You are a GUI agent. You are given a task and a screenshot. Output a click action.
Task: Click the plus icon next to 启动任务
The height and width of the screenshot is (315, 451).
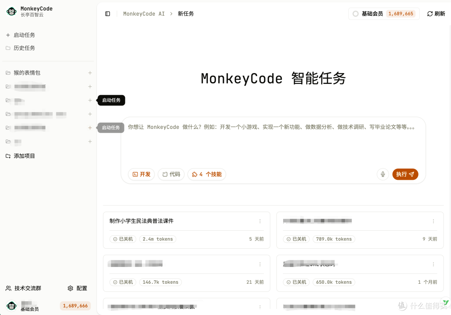coord(8,35)
